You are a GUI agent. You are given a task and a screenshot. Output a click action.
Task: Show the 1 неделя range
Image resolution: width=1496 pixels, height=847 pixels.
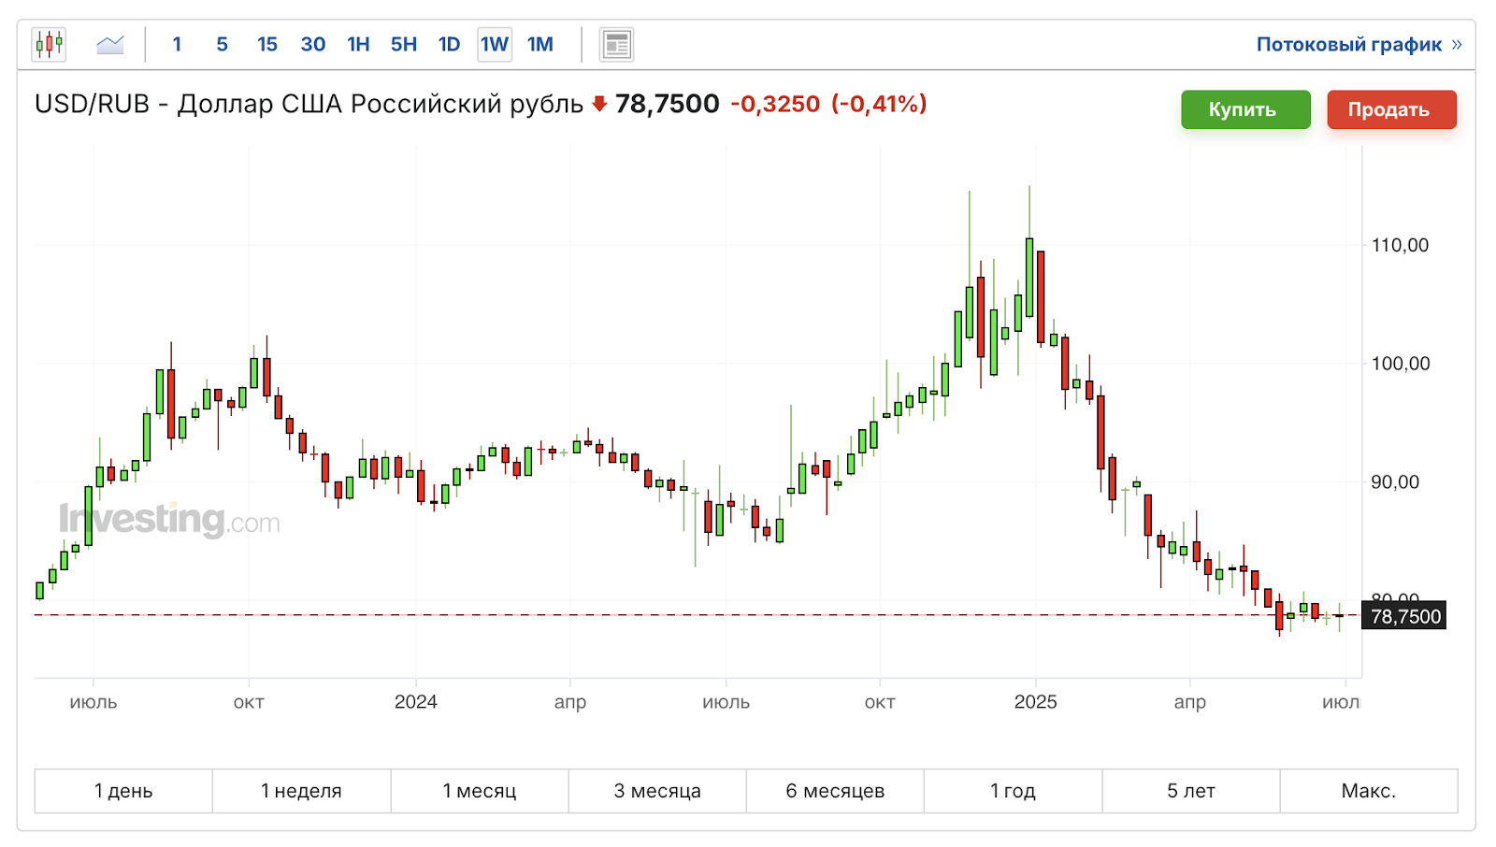pos(301,791)
